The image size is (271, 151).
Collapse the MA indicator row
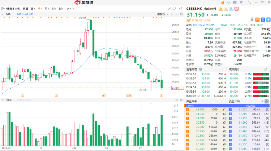[3, 14]
